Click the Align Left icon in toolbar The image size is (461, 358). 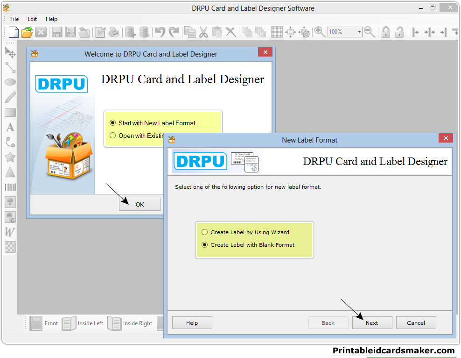pyautogui.click(x=415, y=32)
